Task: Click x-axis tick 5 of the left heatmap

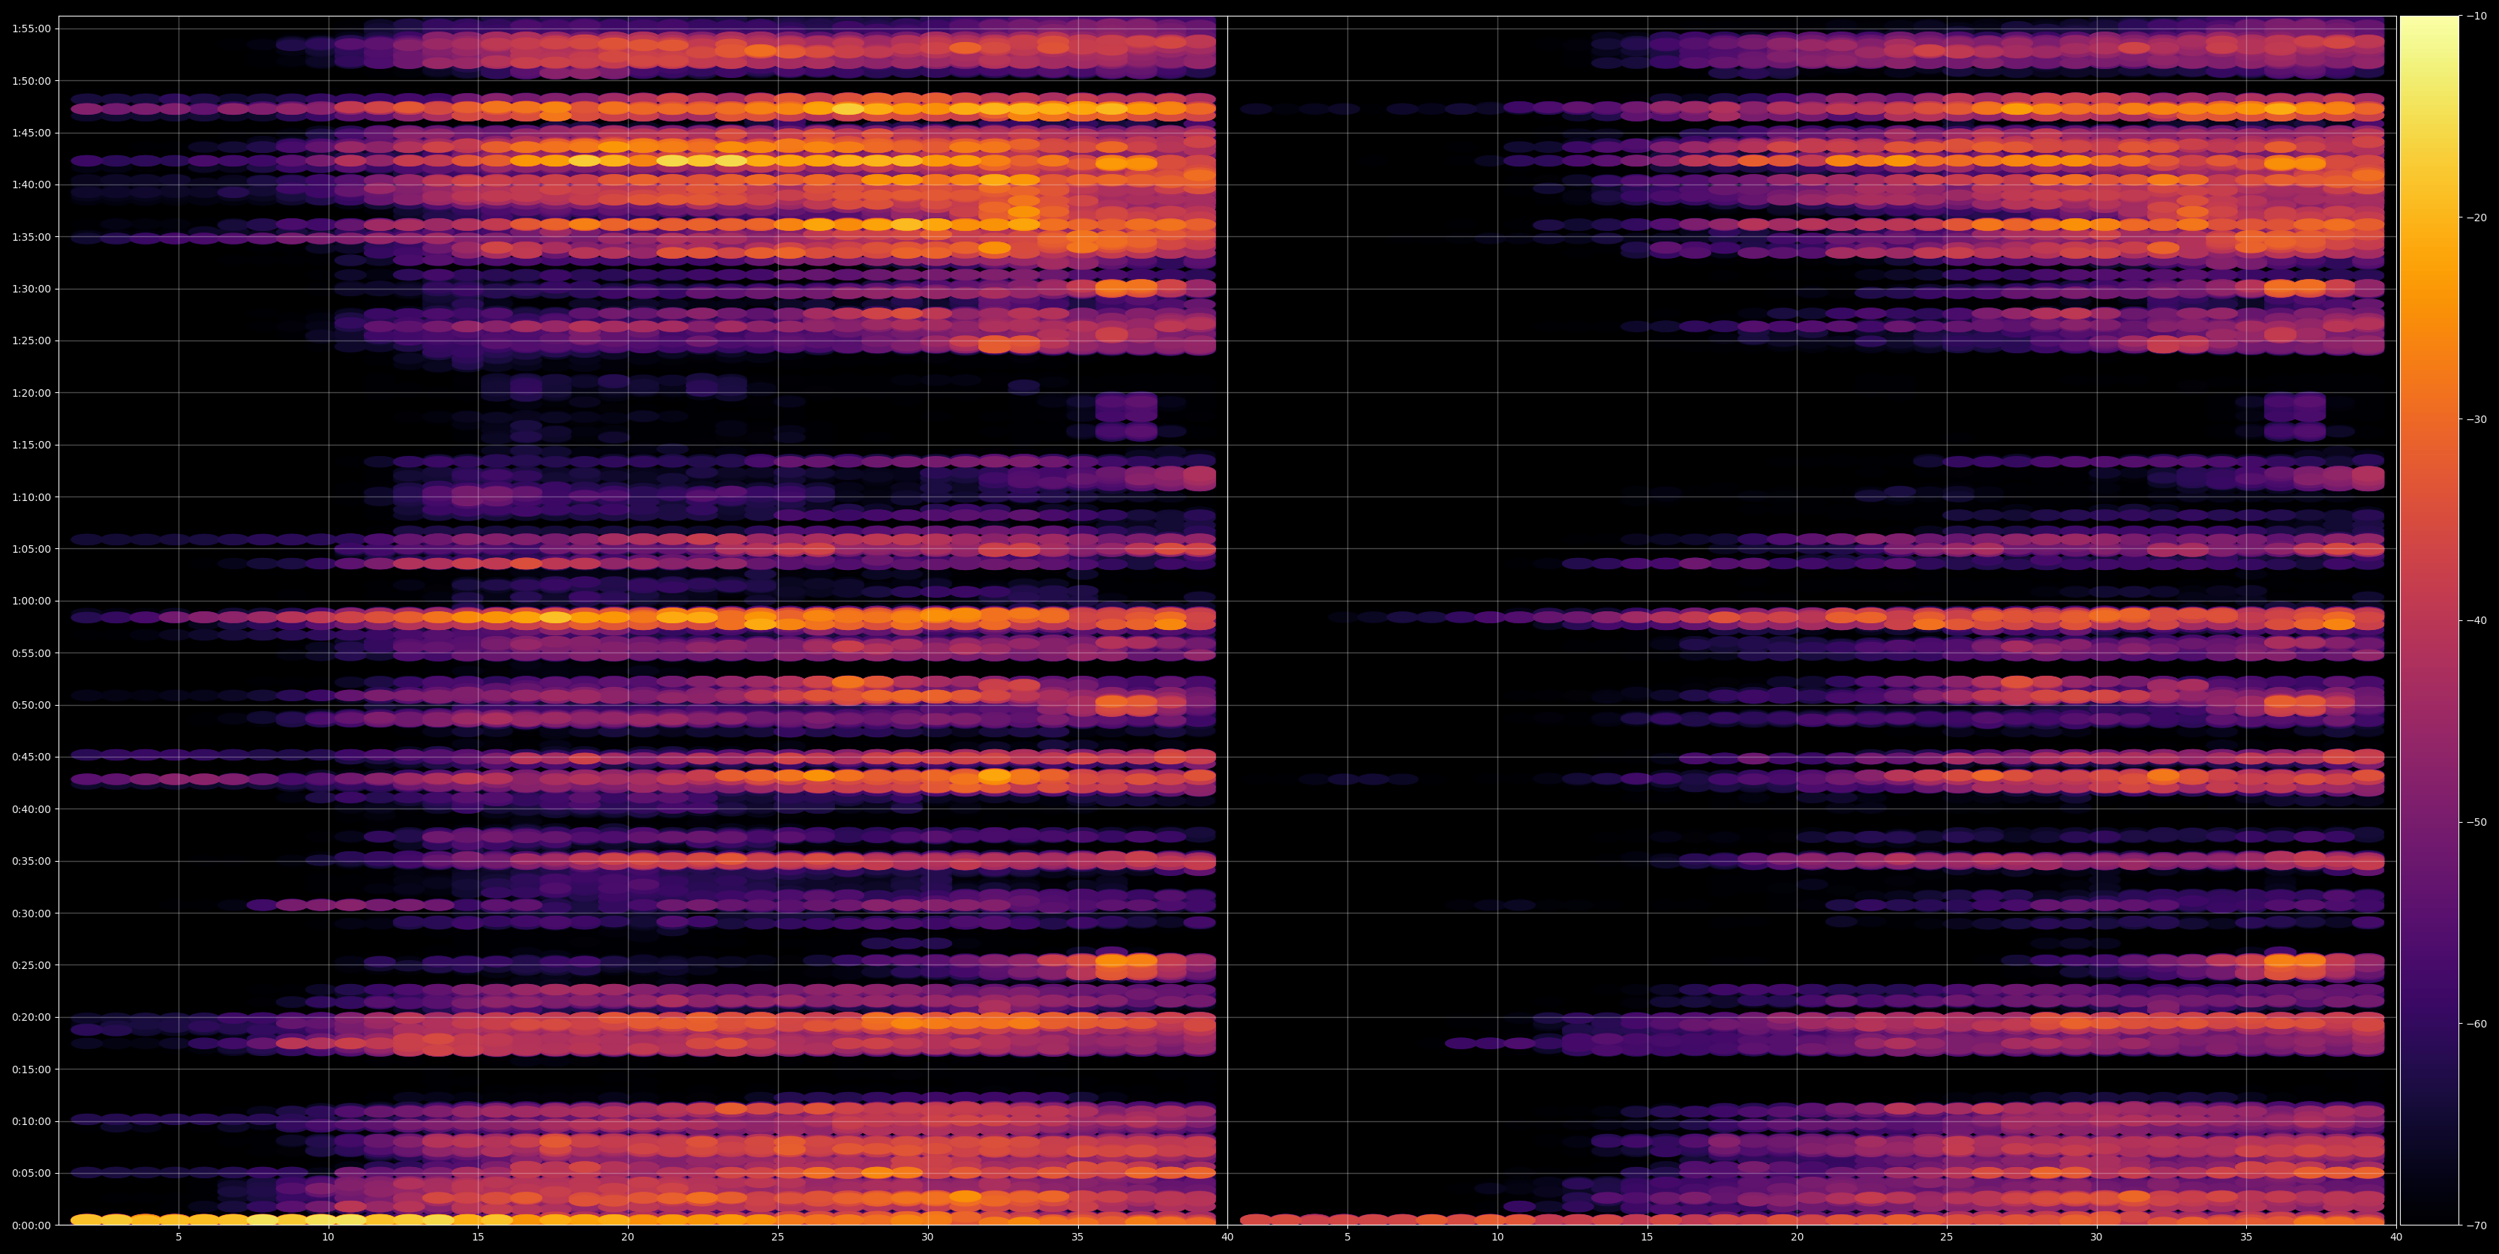Action: click(179, 1237)
